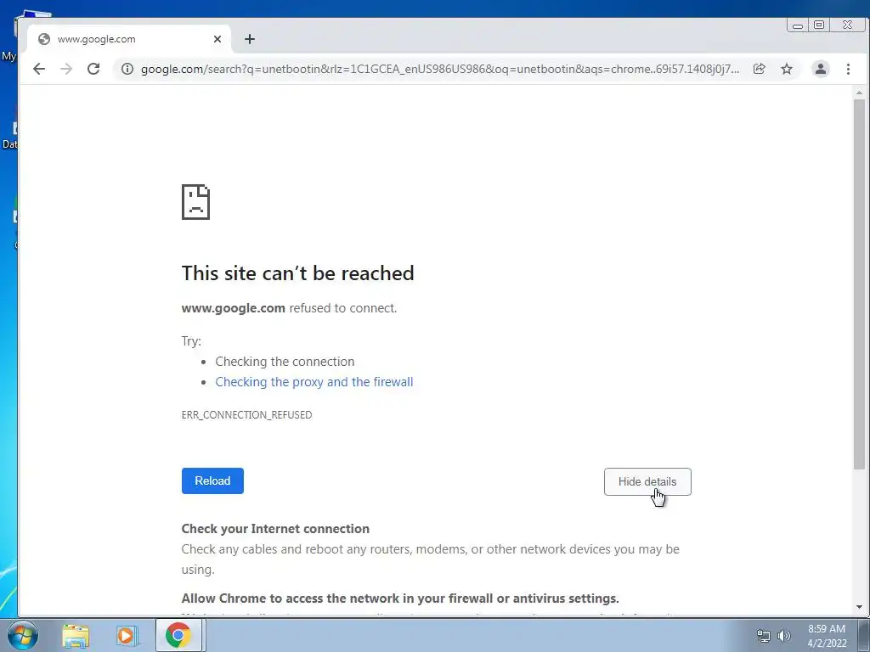
Task: Click the Checking the connection suggestion
Action: click(x=285, y=362)
